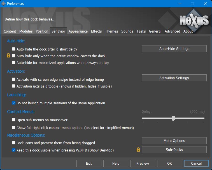This screenshot has width=212, height=170.
Task: Open the Modules tab
Action: point(26,31)
